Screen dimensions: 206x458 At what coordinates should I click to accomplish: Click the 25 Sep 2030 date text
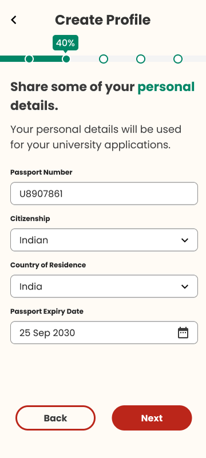(x=47, y=332)
